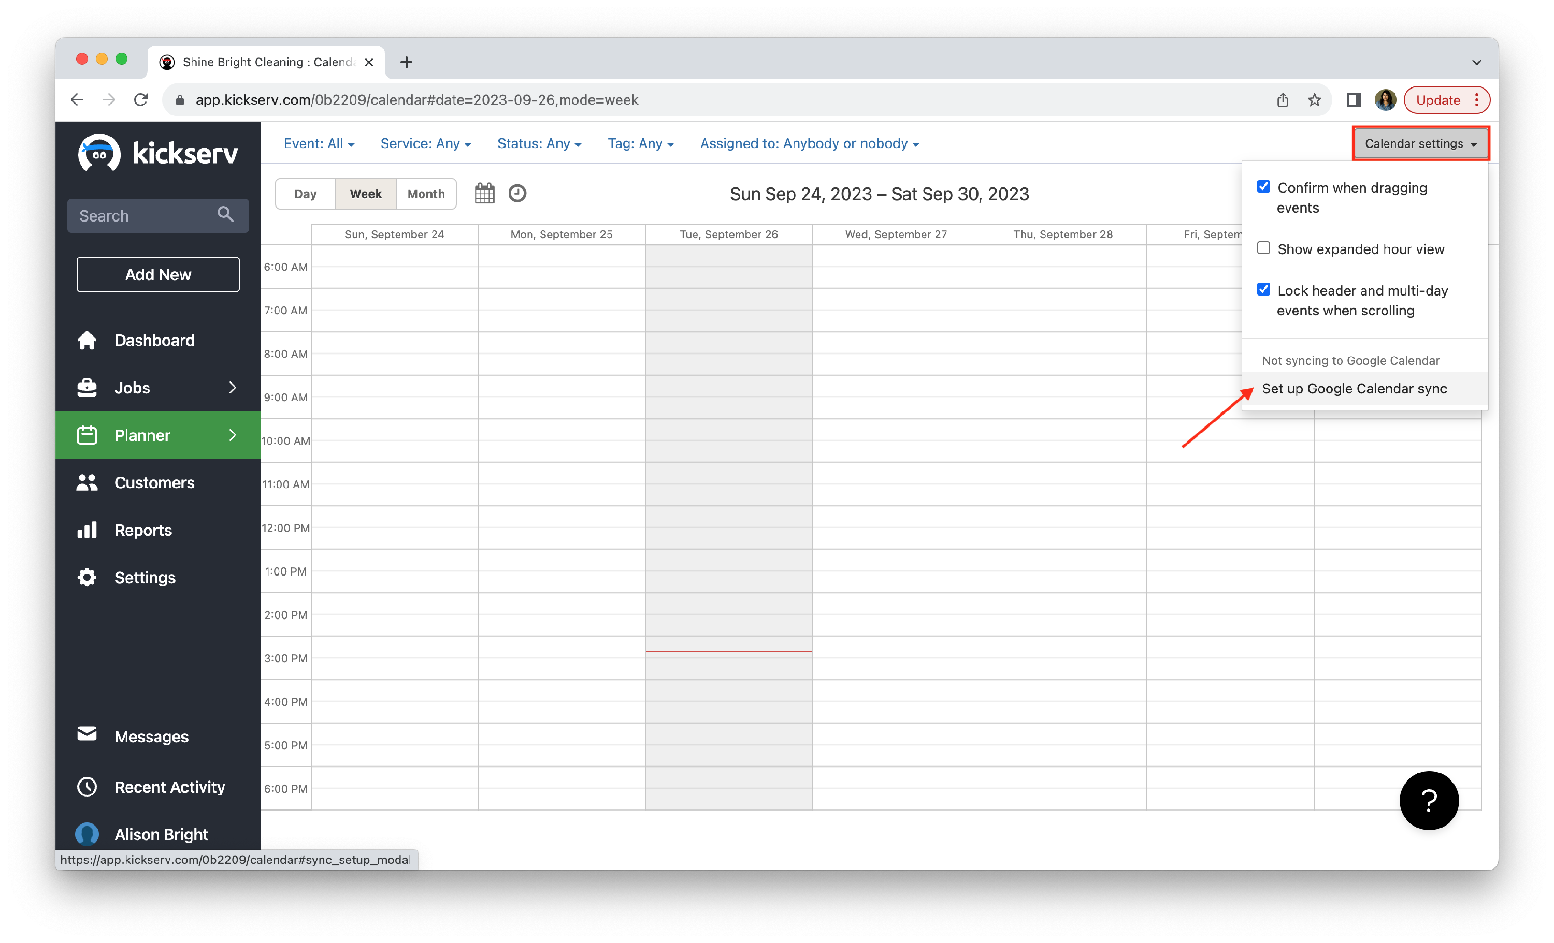Click Set up Google Calendar sync

1354,389
